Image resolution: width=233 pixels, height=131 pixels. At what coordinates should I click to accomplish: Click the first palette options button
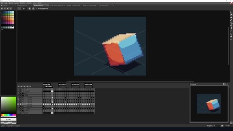pyautogui.click(x=2, y=9)
